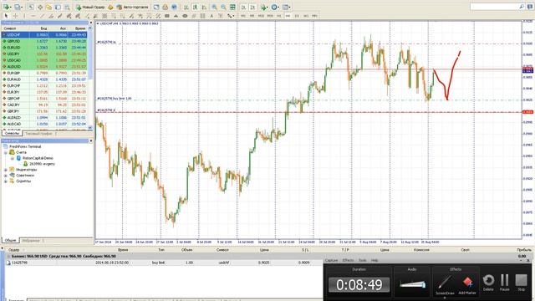The height and width of the screenshot is (301, 535).
Task: Switch chart to line chart icon
Action: (204, 7)
